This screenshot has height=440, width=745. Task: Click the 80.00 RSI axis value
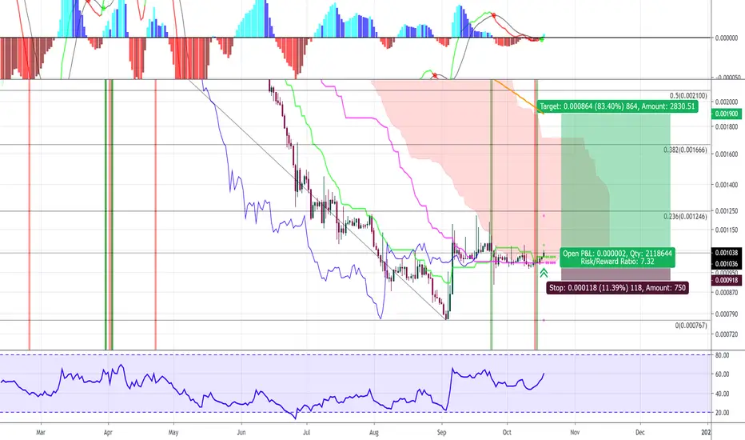(x=722, y=355)
